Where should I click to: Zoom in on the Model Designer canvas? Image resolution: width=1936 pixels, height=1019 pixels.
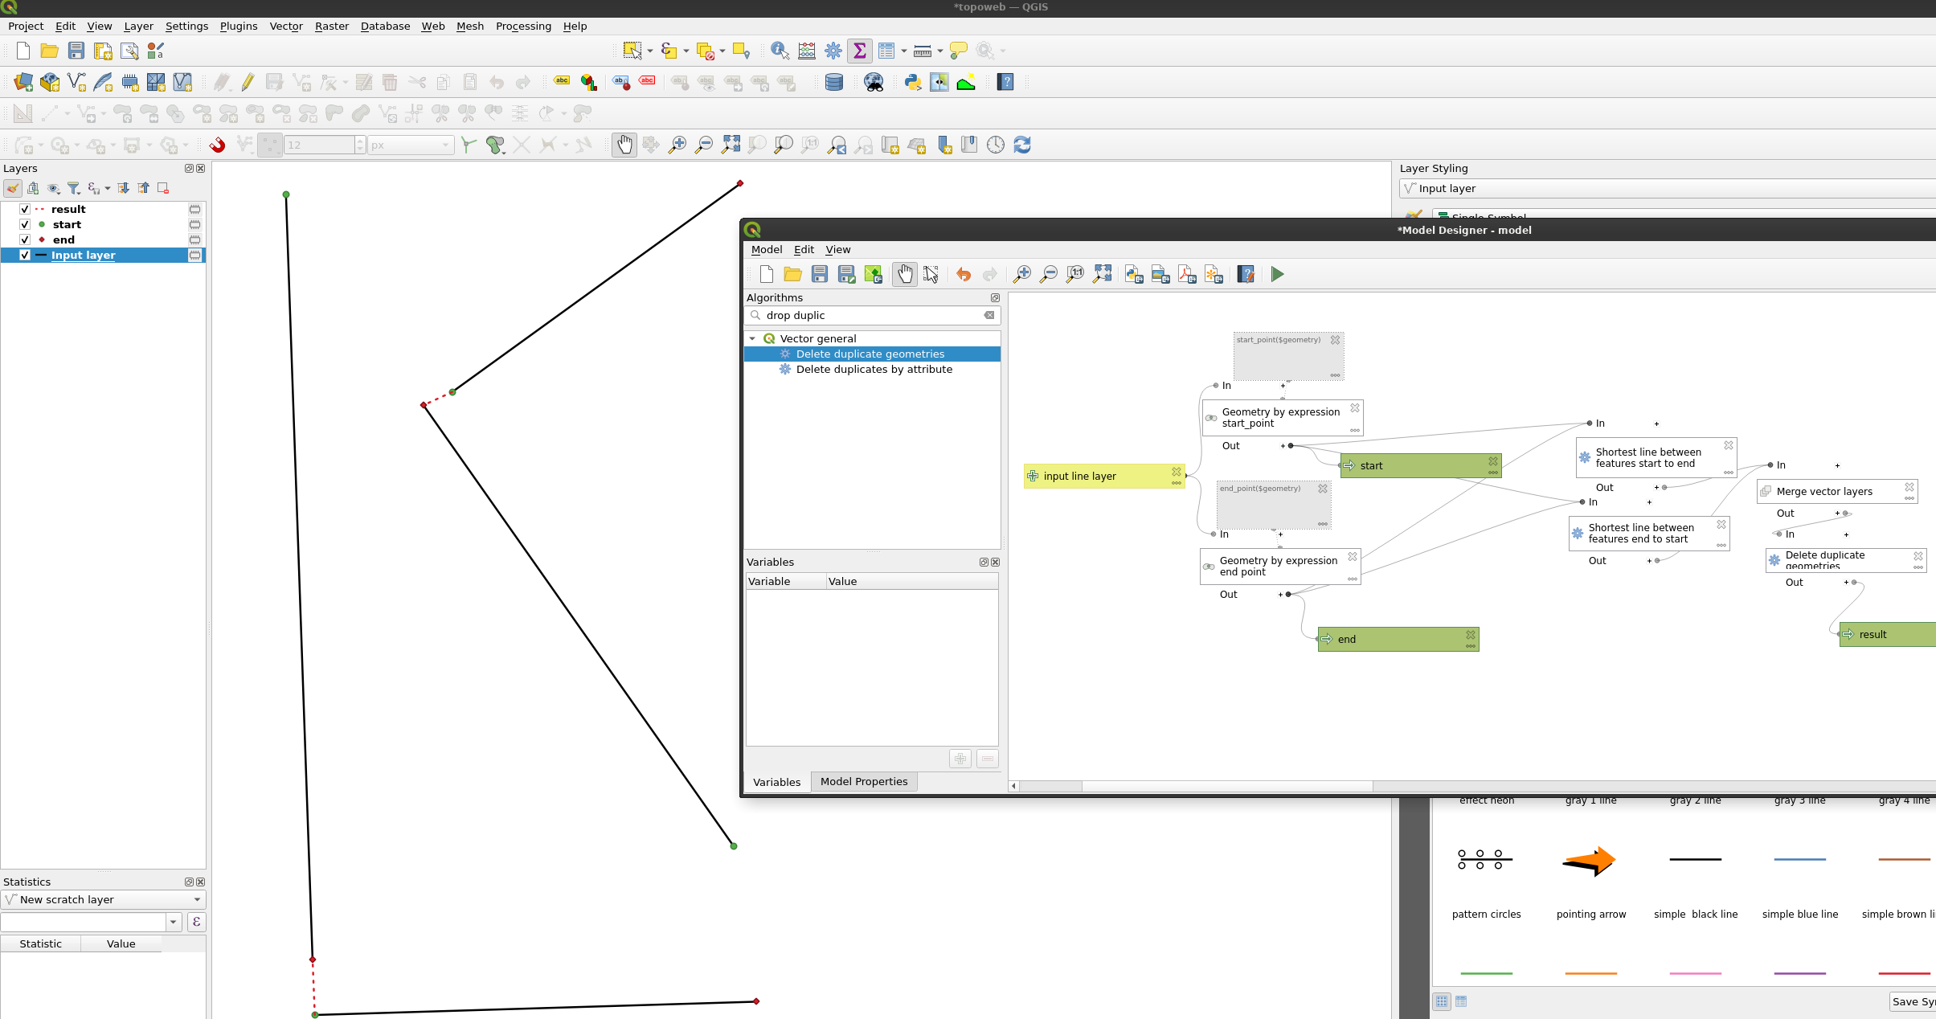point(1021,275)
